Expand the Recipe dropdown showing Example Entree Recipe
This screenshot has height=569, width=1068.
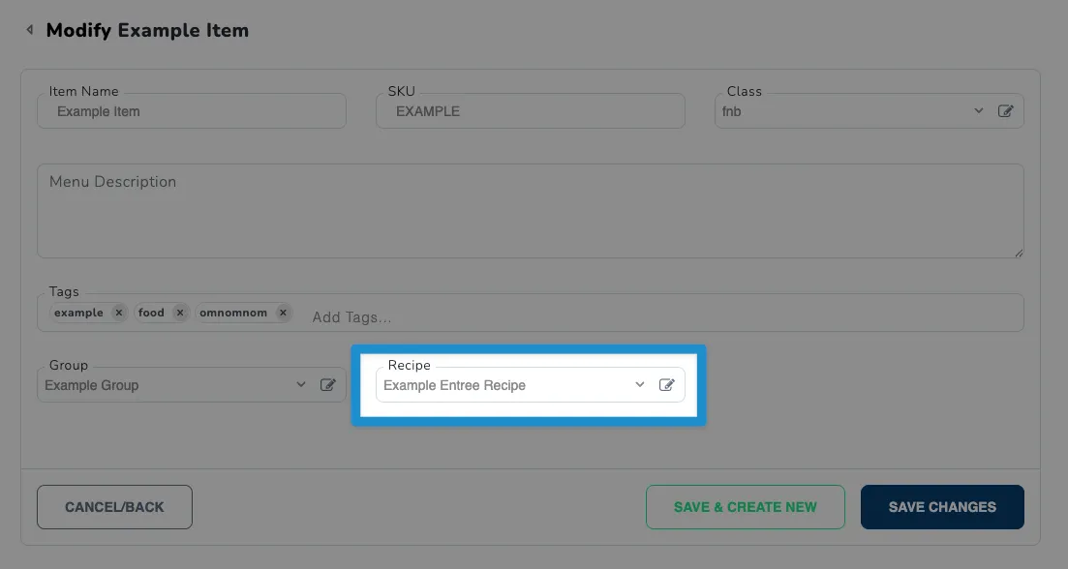coord(640,384)
